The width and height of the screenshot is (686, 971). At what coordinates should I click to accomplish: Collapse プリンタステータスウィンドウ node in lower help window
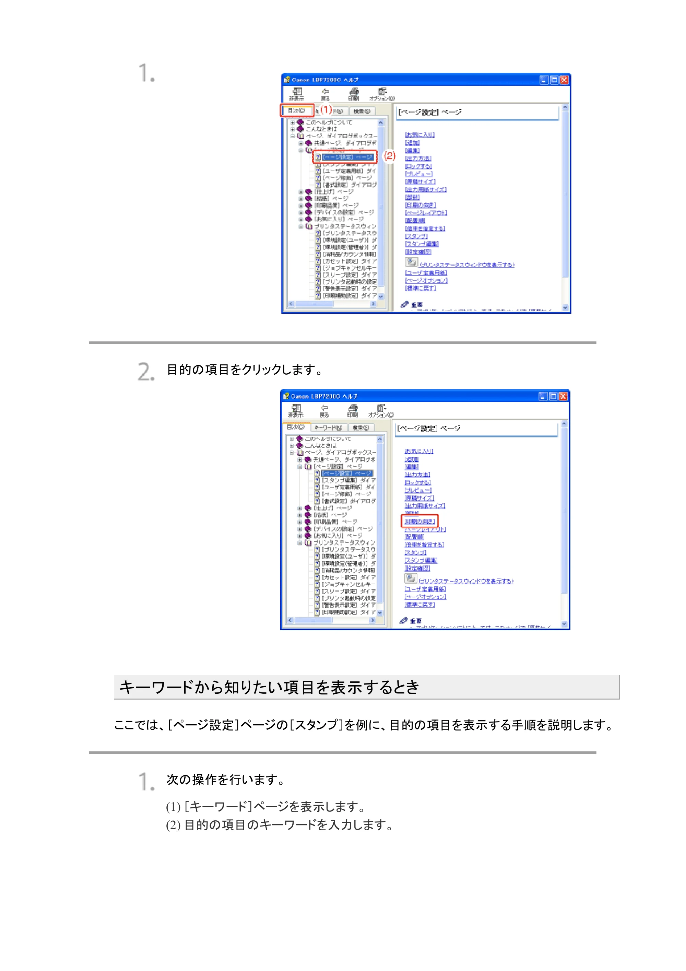click(300, 542)
